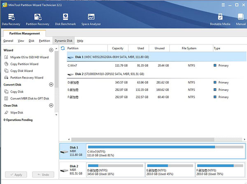This screenshot has width=247, height=184.
Task: Click the sidebar scroll-down arrow
Action: [56, 115]
